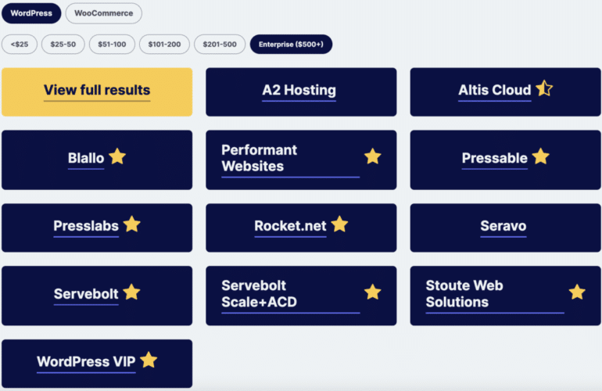Filter by the <$25 price tier
This screenshot has width=602, height=391.
click(x=20, y=45)
